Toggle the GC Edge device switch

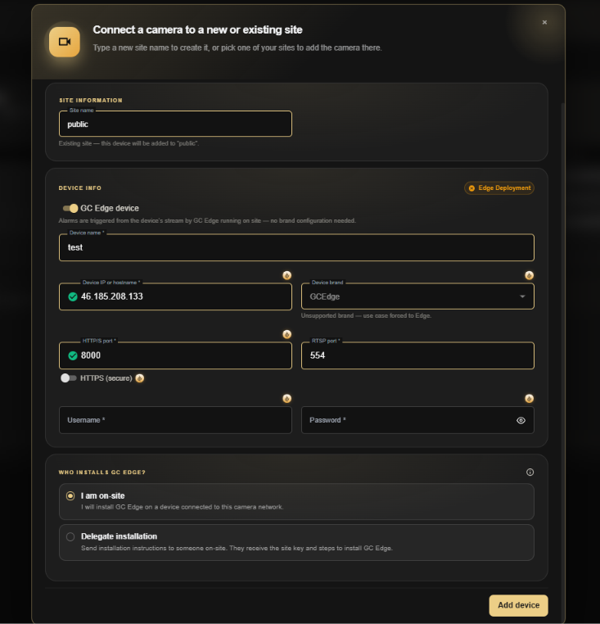pos(70,208)
